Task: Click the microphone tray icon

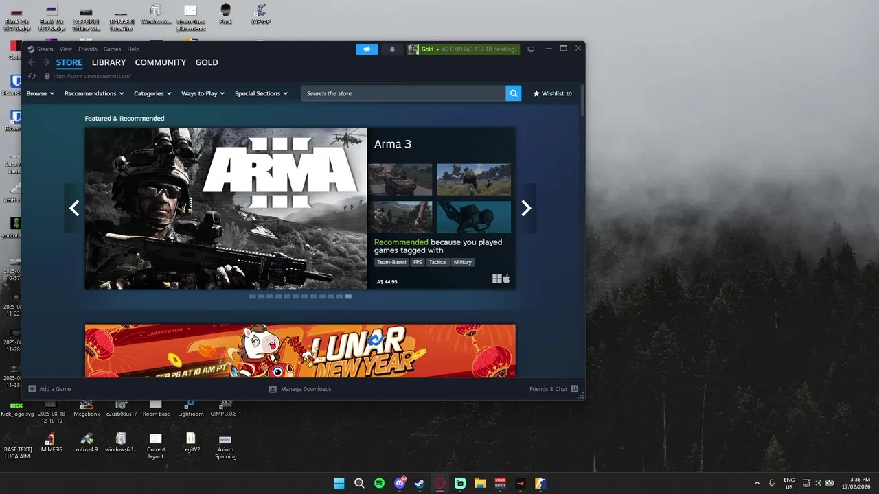Action: tap(772, 483)
